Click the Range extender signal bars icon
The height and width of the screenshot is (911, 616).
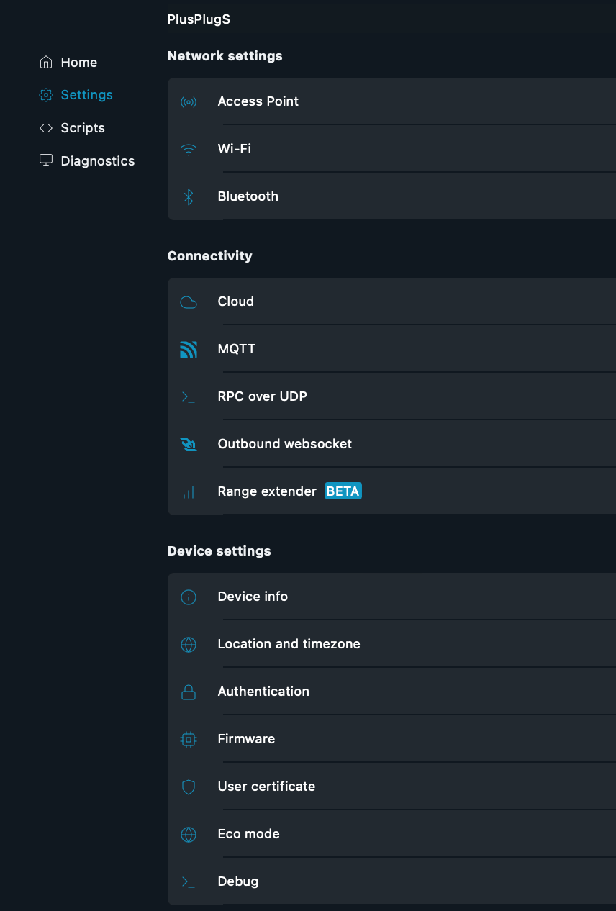(x=189, y=492)
